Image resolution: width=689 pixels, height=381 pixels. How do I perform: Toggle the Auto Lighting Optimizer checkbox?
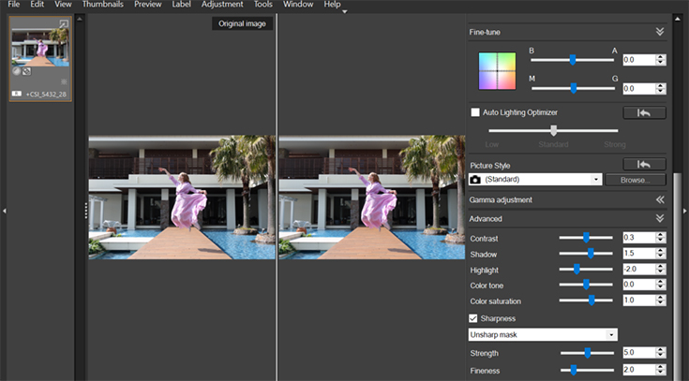point(475,112)
